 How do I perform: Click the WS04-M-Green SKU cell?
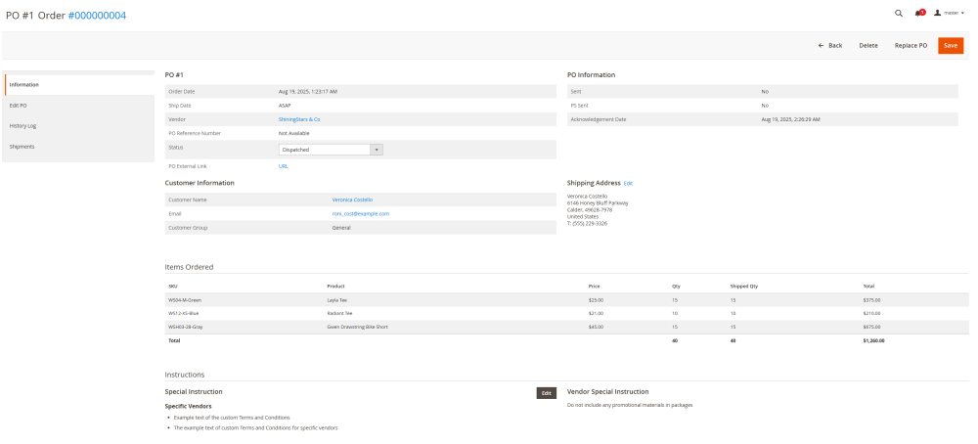click(x=185, y=300)
